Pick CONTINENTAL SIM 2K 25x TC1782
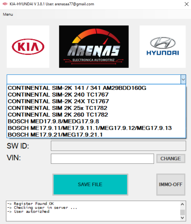 pos(58,108)
